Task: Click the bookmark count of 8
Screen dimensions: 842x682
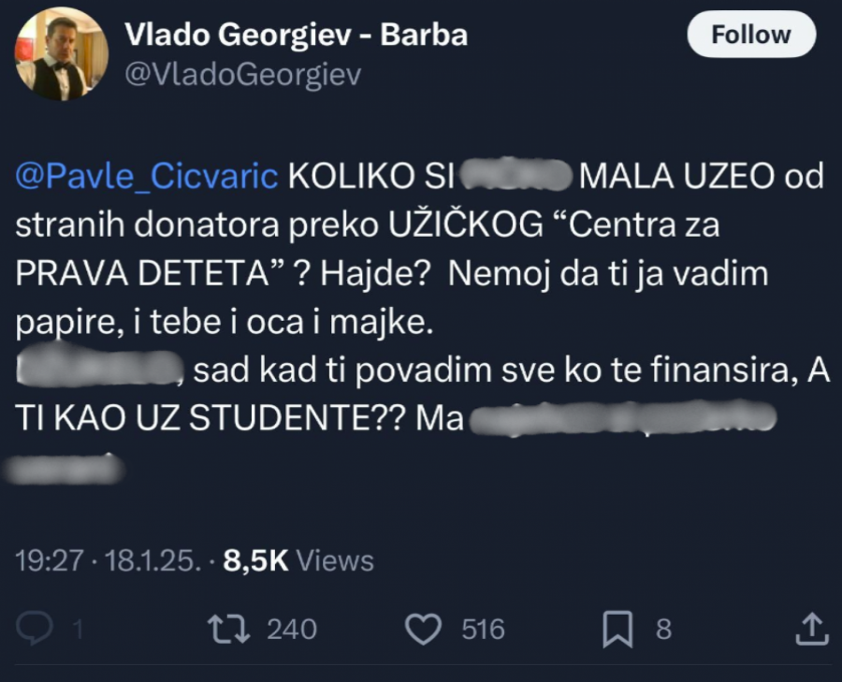Action: pos(663,630)
